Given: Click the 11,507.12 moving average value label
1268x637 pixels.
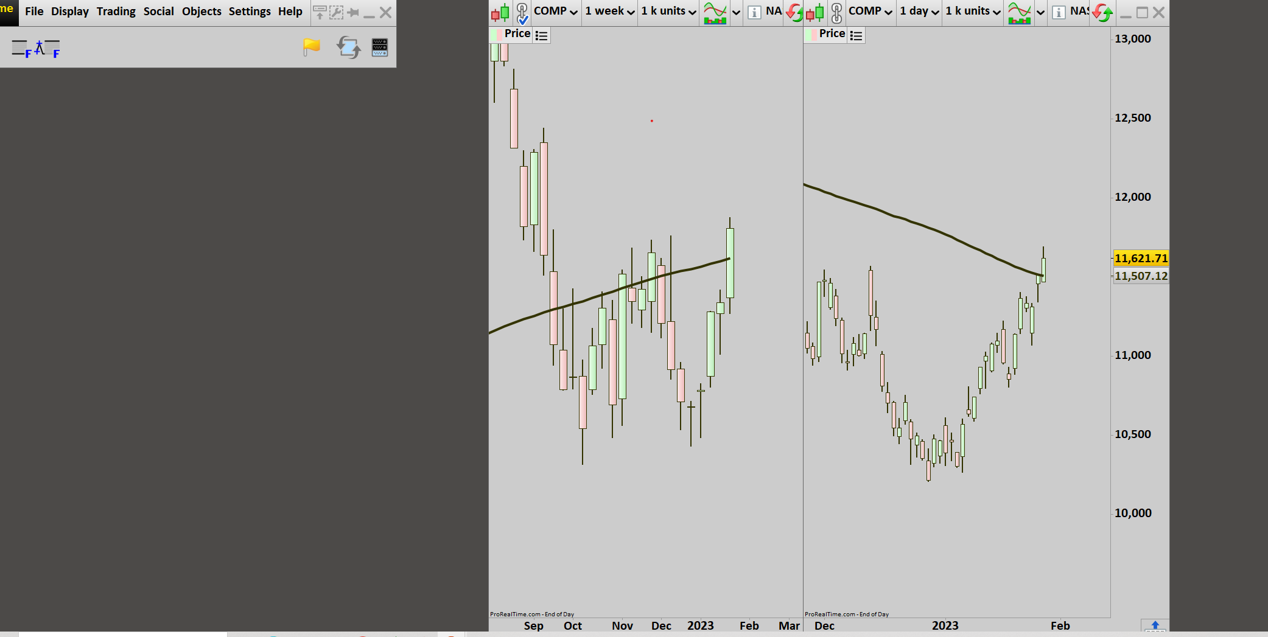Looking at the screenshot, I should [1141, 276].
